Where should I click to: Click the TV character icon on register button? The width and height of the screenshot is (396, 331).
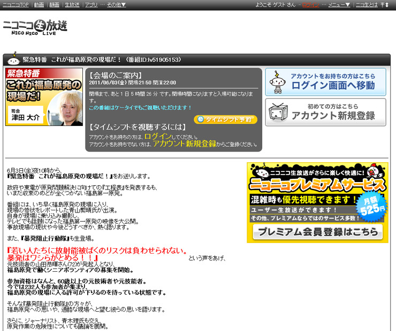click(x=278, y=112)
